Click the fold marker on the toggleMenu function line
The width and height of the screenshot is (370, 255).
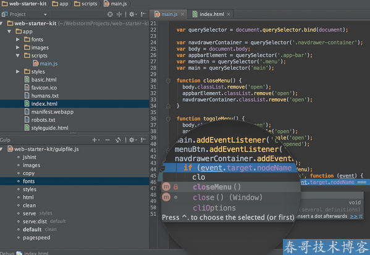tap(168, 119)
